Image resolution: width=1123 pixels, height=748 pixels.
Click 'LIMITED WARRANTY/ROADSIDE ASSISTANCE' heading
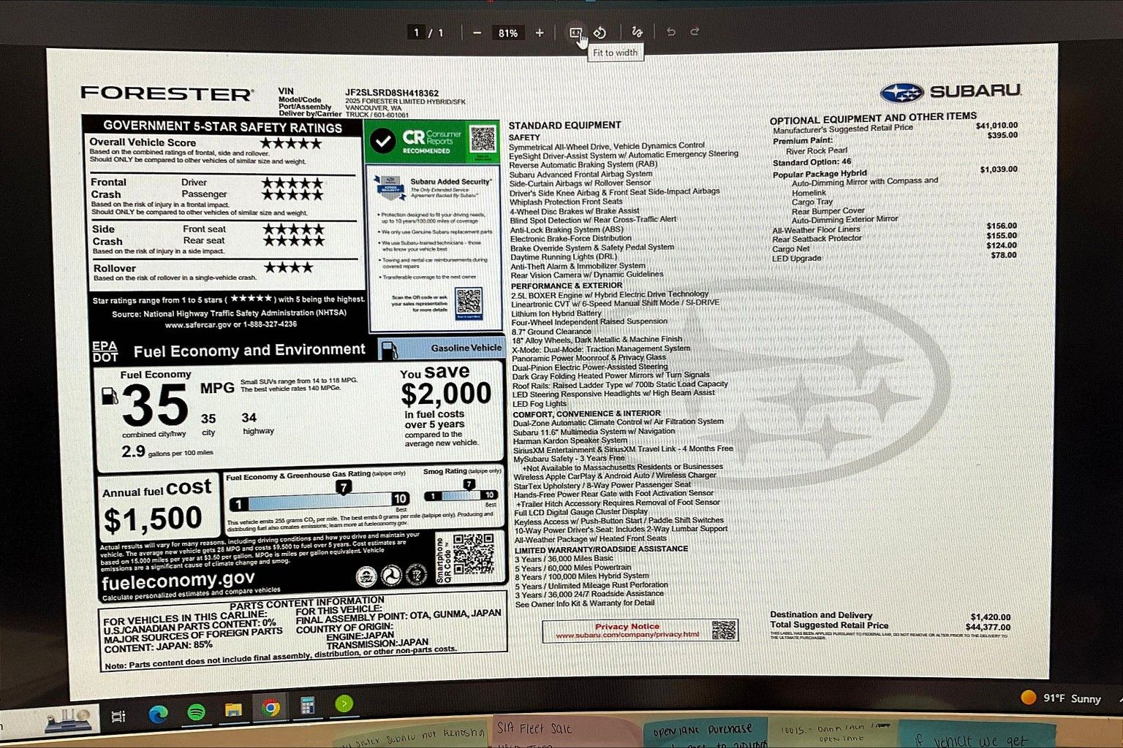click(x=601, y=549)
